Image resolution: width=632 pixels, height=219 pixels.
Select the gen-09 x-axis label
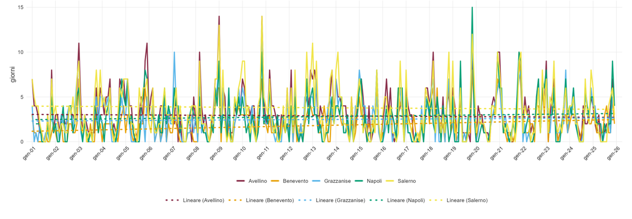tap(216, 153)
